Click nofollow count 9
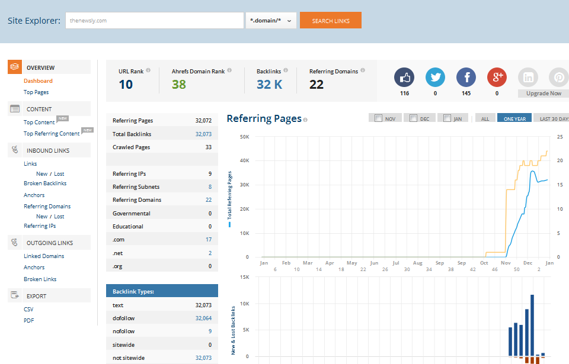The height and width of the screenshot is (364, 569). click(210, 331)
